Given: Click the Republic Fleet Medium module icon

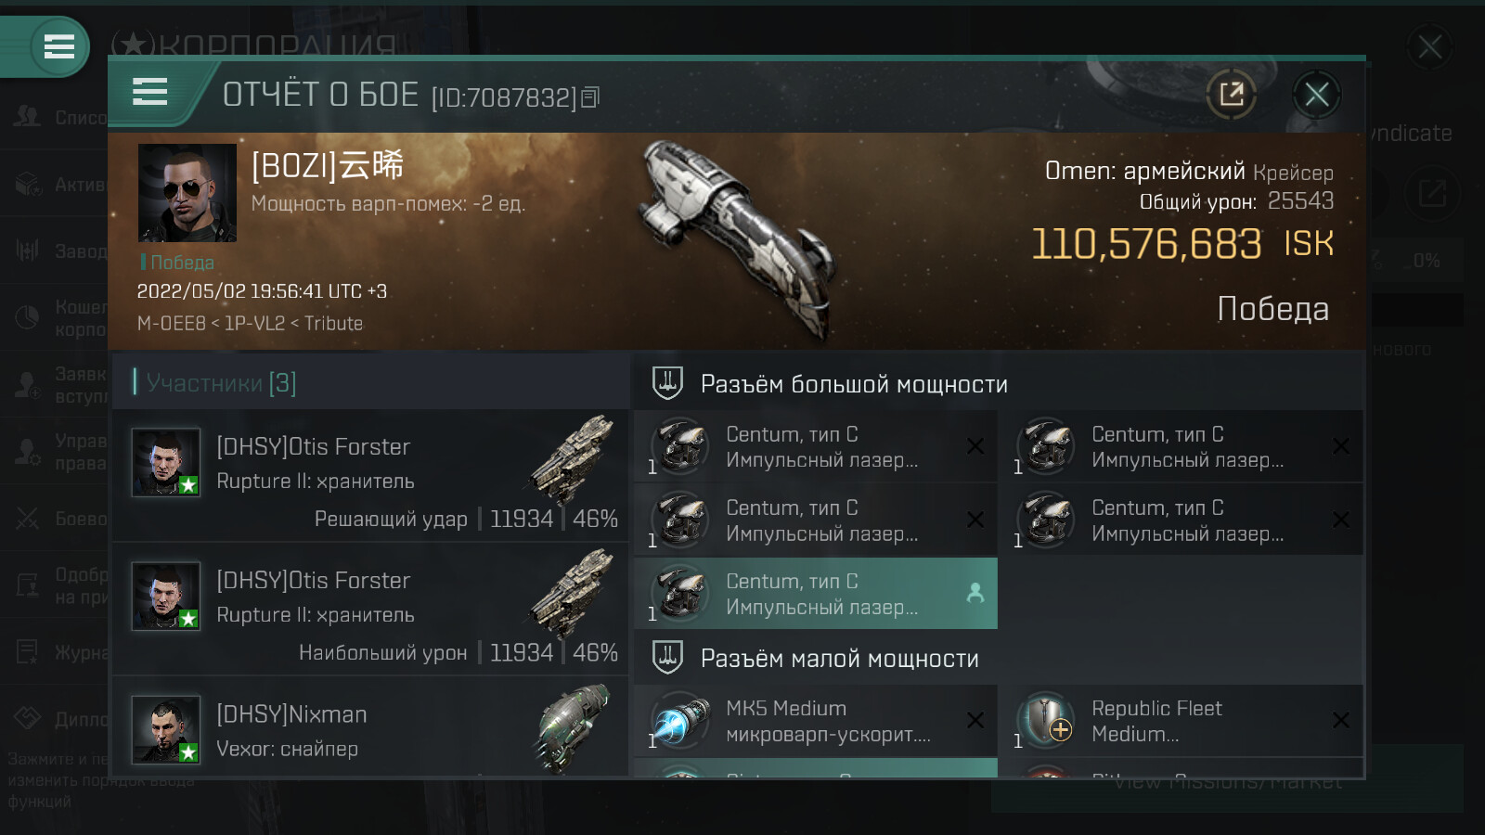Looking at the screenshot, I should pos(1046,721).
